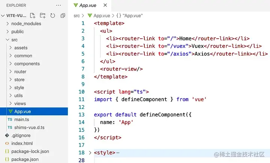The height and width of the screenshot is (163, 270).
Task: Click the 'vue' module string on line 11
Action: pos(199,100)
